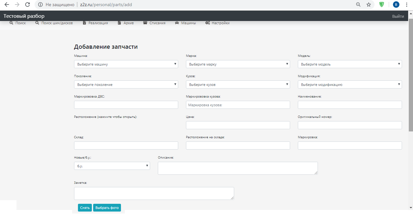Open the 'Машины' section
This screenshot has width=413, height=218.
189,23
